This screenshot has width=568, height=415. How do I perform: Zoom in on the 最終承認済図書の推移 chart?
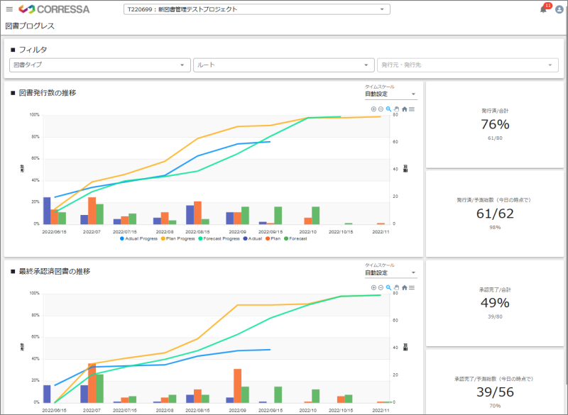coord(373,288)
